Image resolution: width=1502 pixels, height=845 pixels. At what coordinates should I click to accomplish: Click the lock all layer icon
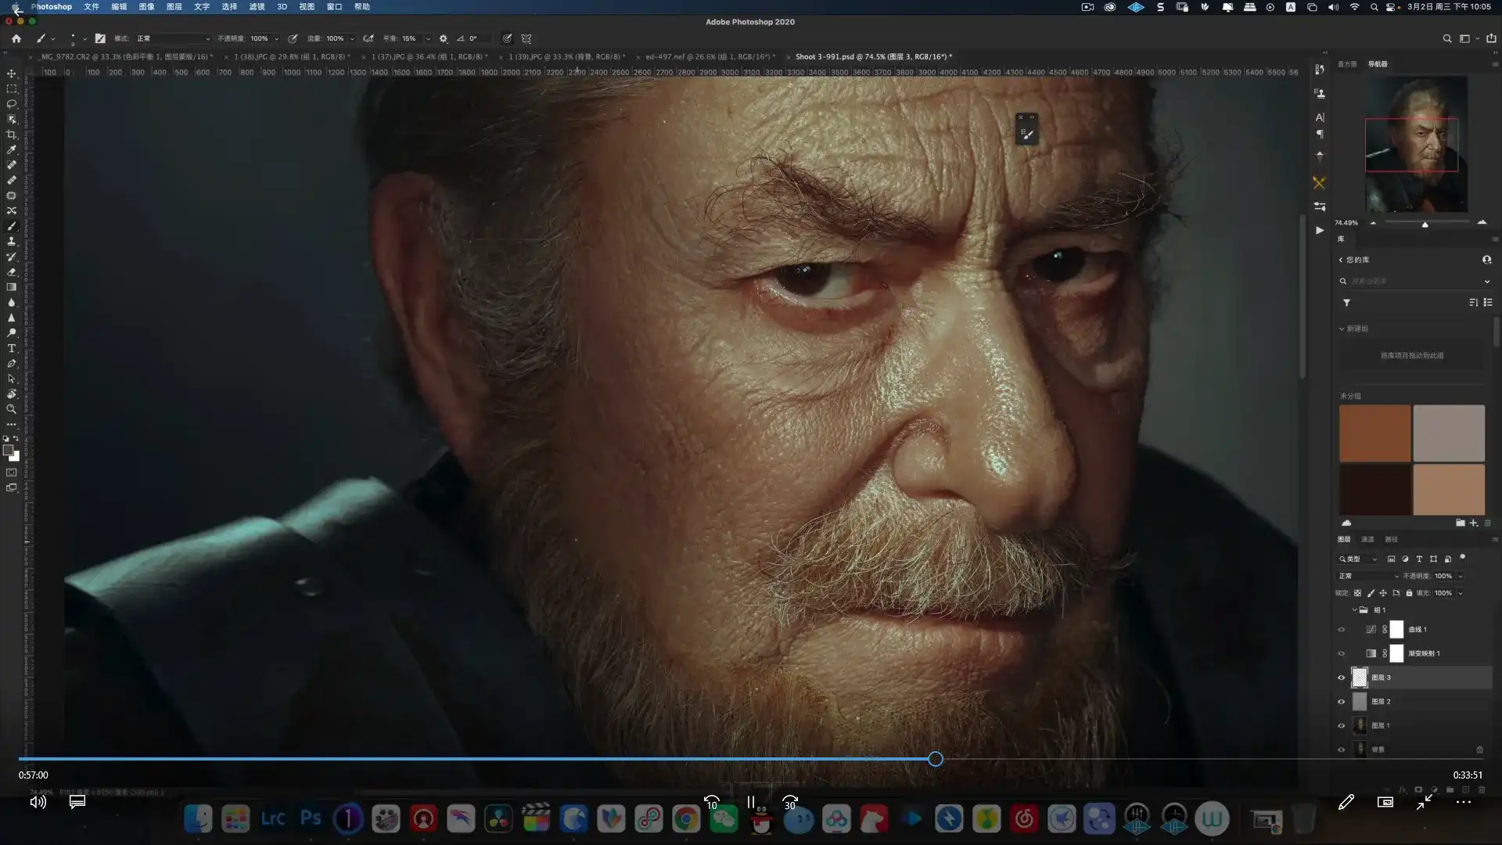pyautogui.click(x=1409, y=593)
